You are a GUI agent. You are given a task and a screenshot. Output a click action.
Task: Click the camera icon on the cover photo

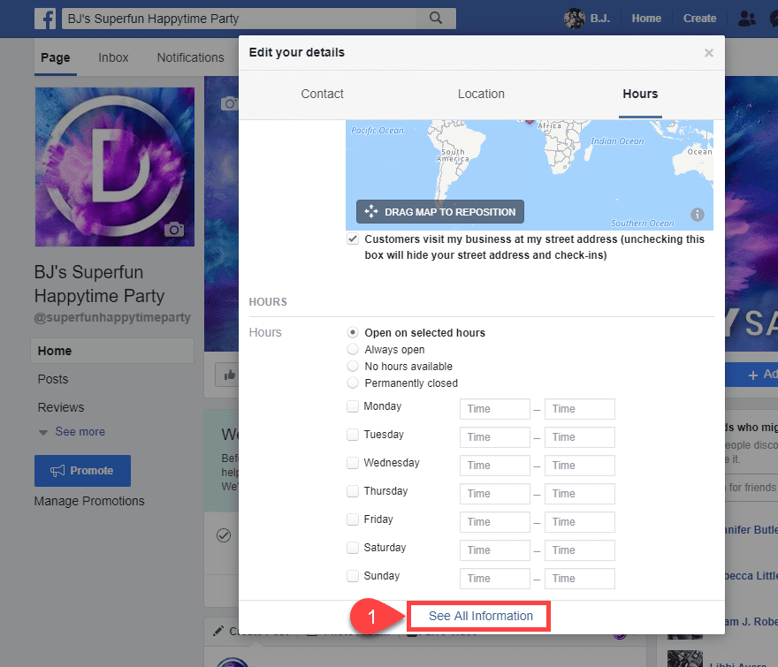[229, 102]
